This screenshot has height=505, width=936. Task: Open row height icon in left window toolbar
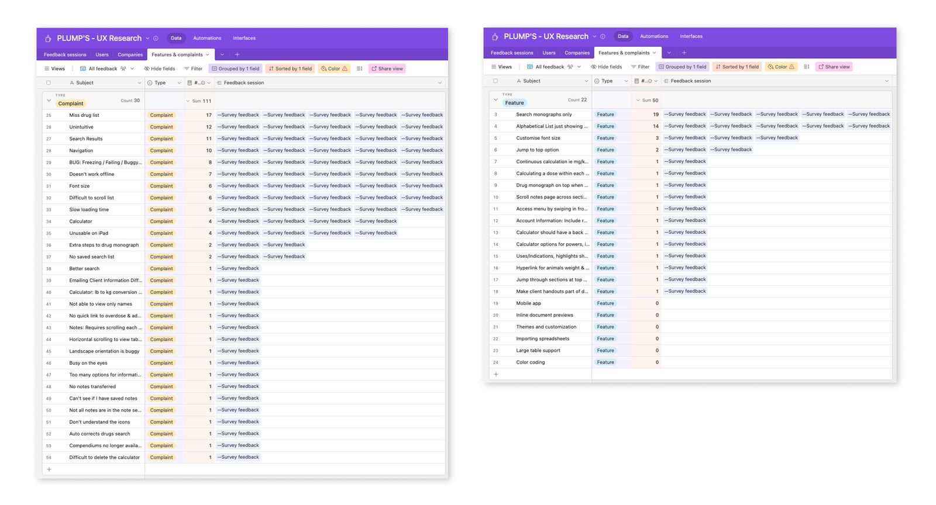pyautogui.click(x=359, y=68)
